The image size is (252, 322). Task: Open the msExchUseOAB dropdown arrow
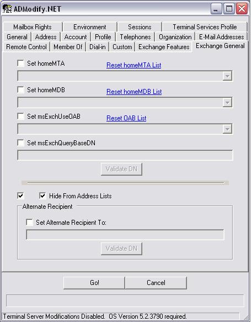227,129
